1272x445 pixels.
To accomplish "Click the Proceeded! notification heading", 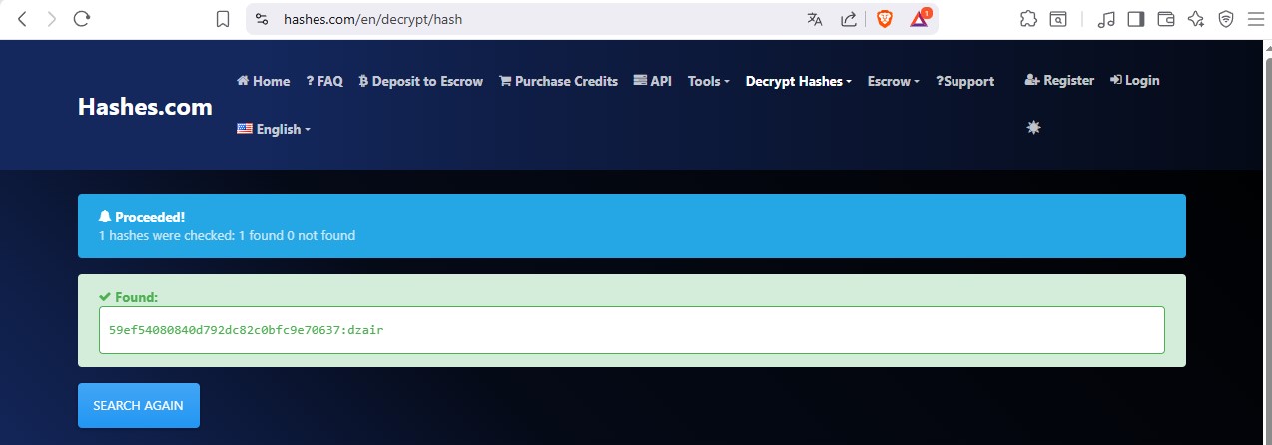I will [142, 217].
